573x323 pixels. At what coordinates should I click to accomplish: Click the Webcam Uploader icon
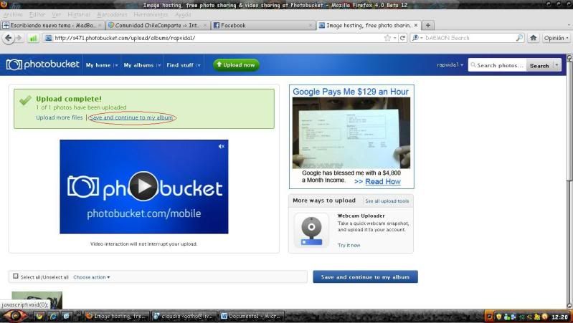pyautogui.click(x=311, y=231)
